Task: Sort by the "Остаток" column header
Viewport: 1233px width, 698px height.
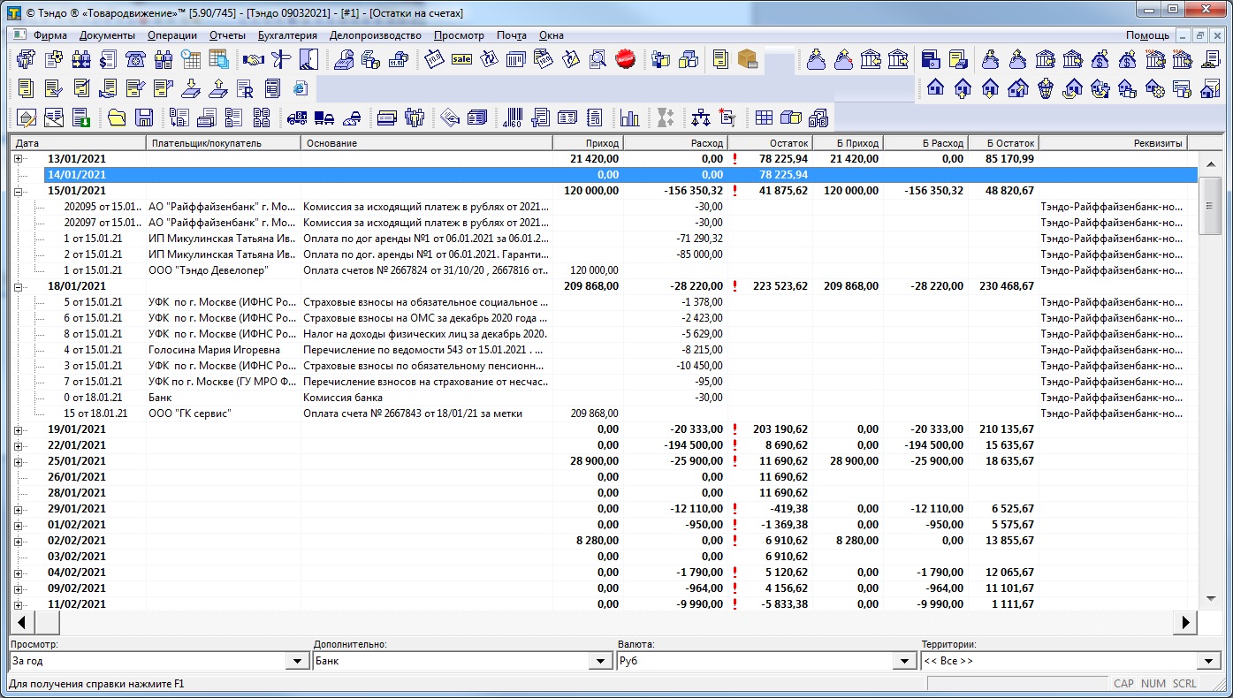Action: [x=769, y=143]
